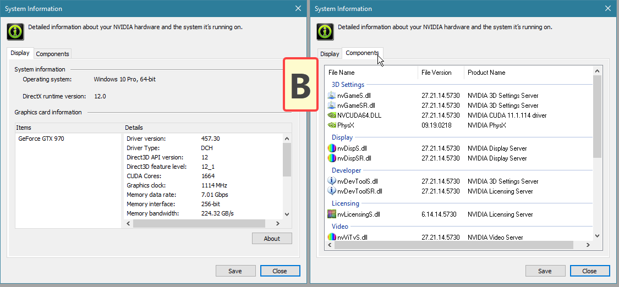Screen dimensions: 619x287
Task: Select the Driver Type row
Action: tap(203, 148)
